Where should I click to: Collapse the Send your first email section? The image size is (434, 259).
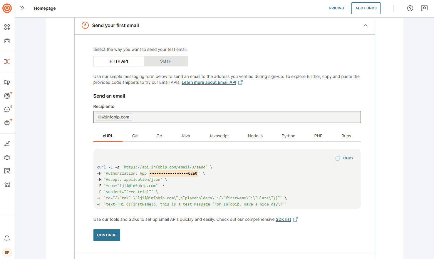point(366,25)
